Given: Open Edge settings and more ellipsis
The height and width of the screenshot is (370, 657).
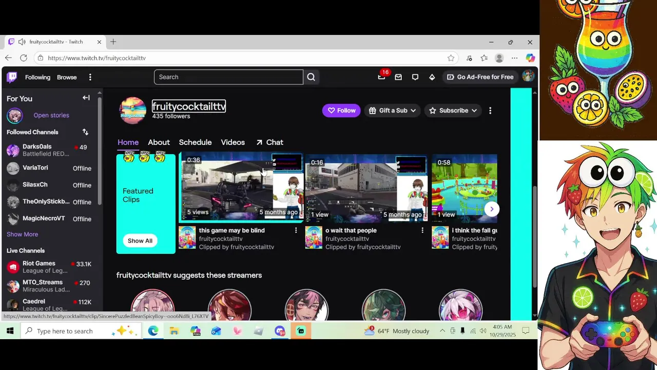Looking at the screenshot, I should point(514,58).
